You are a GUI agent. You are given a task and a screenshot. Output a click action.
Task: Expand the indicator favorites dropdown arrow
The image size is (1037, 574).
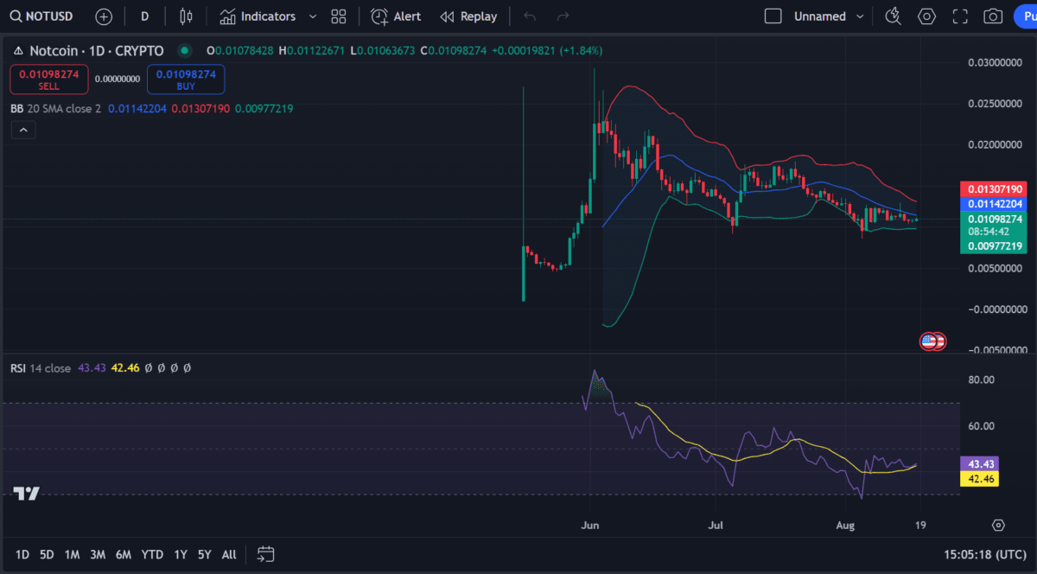(312, 16)
